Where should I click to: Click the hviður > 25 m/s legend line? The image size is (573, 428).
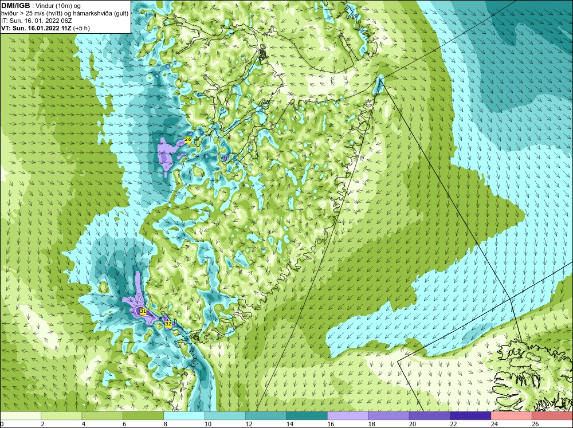(x=65, y=14)
